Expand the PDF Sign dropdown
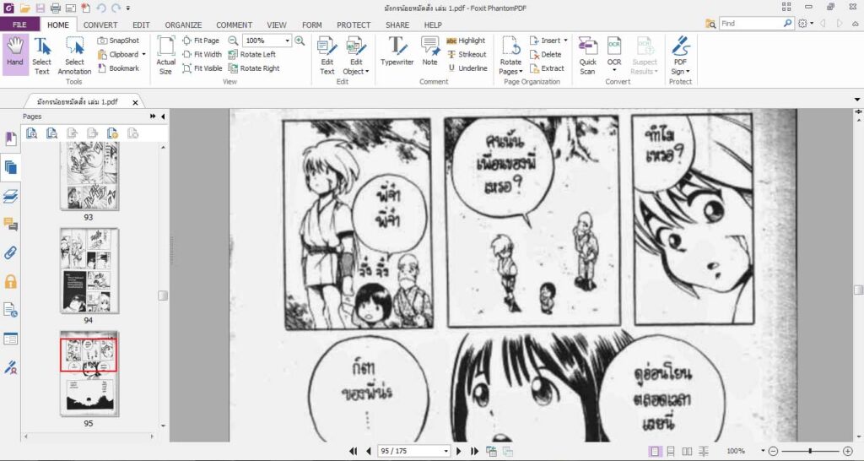864x461 pixels. (x=688, y=72)
